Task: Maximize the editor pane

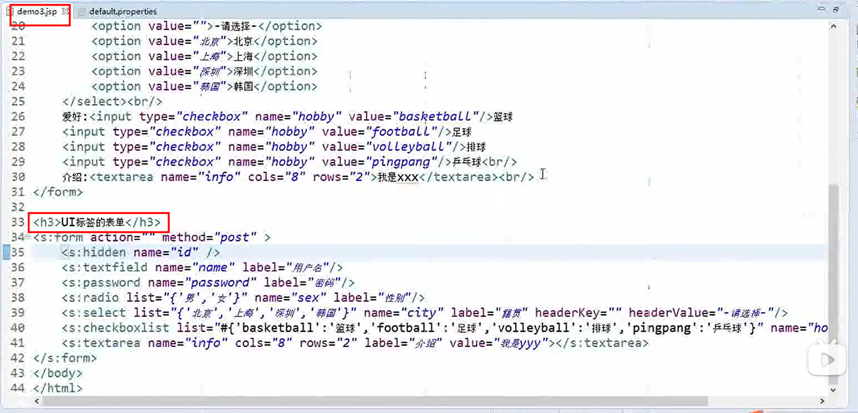Action: pyautogui.click(x=836, y=9)
